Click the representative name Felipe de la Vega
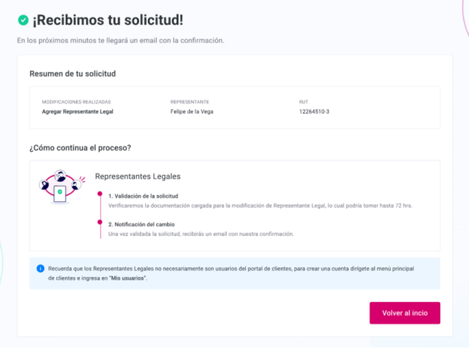Screen dimensions: 469x349 coord(192,111)
